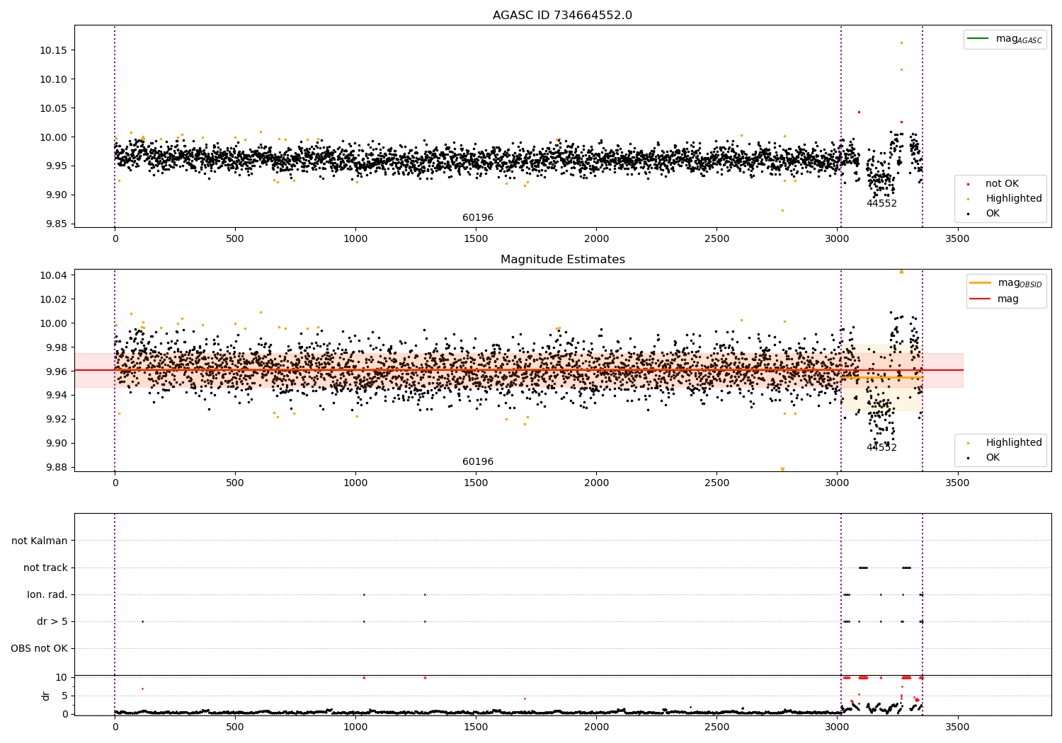Click the 'not track' axis label
This screenshot has width=1062, height=743.
coord(45,568)
